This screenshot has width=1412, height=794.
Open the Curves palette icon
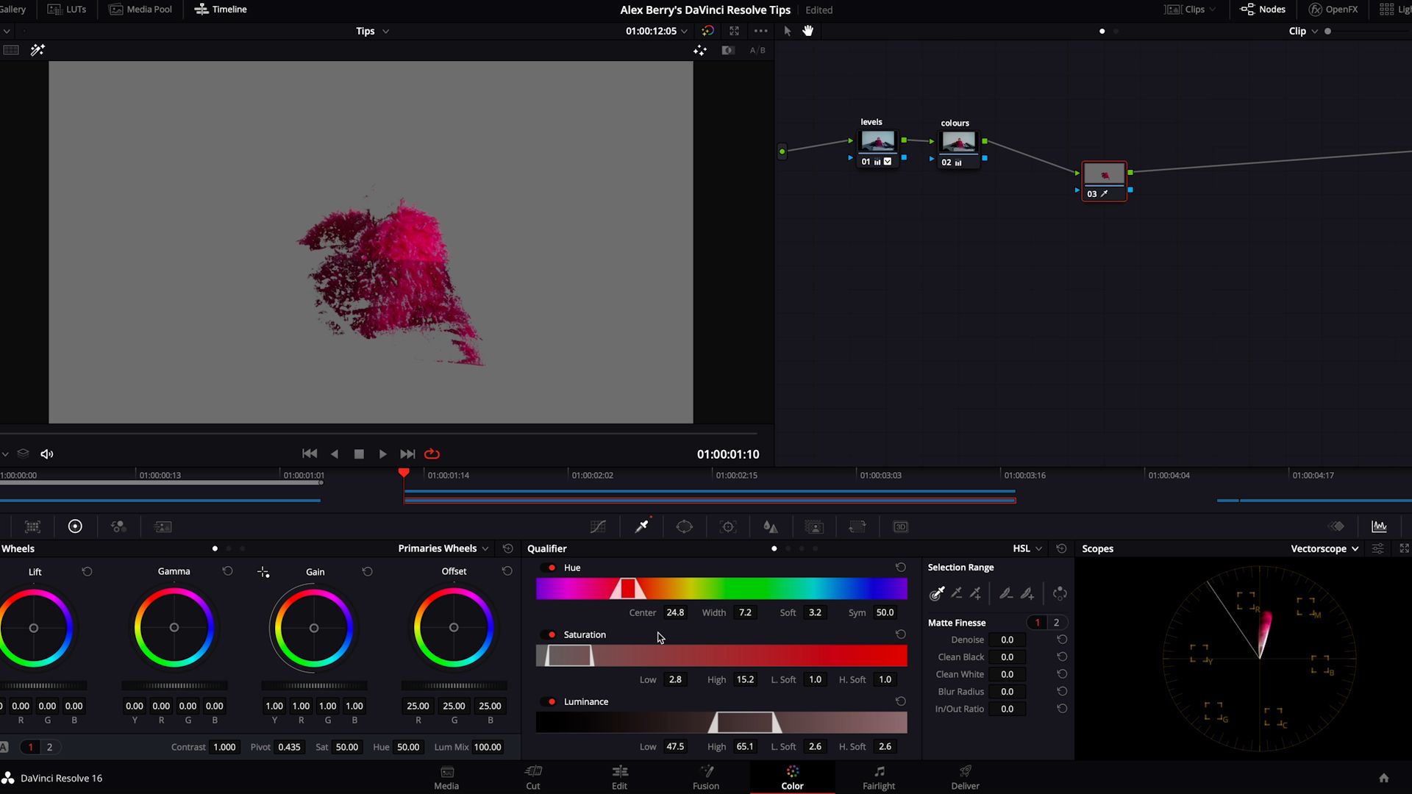point(598,526)
